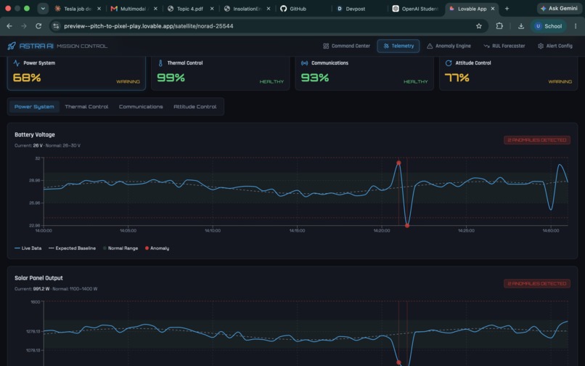Select the Telemetry nav item
This screenshot has height=366, width=585.
[x=398, y=46]
